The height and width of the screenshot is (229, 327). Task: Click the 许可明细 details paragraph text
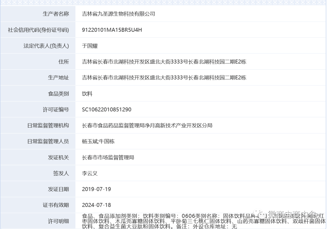(x=204, y=221)
